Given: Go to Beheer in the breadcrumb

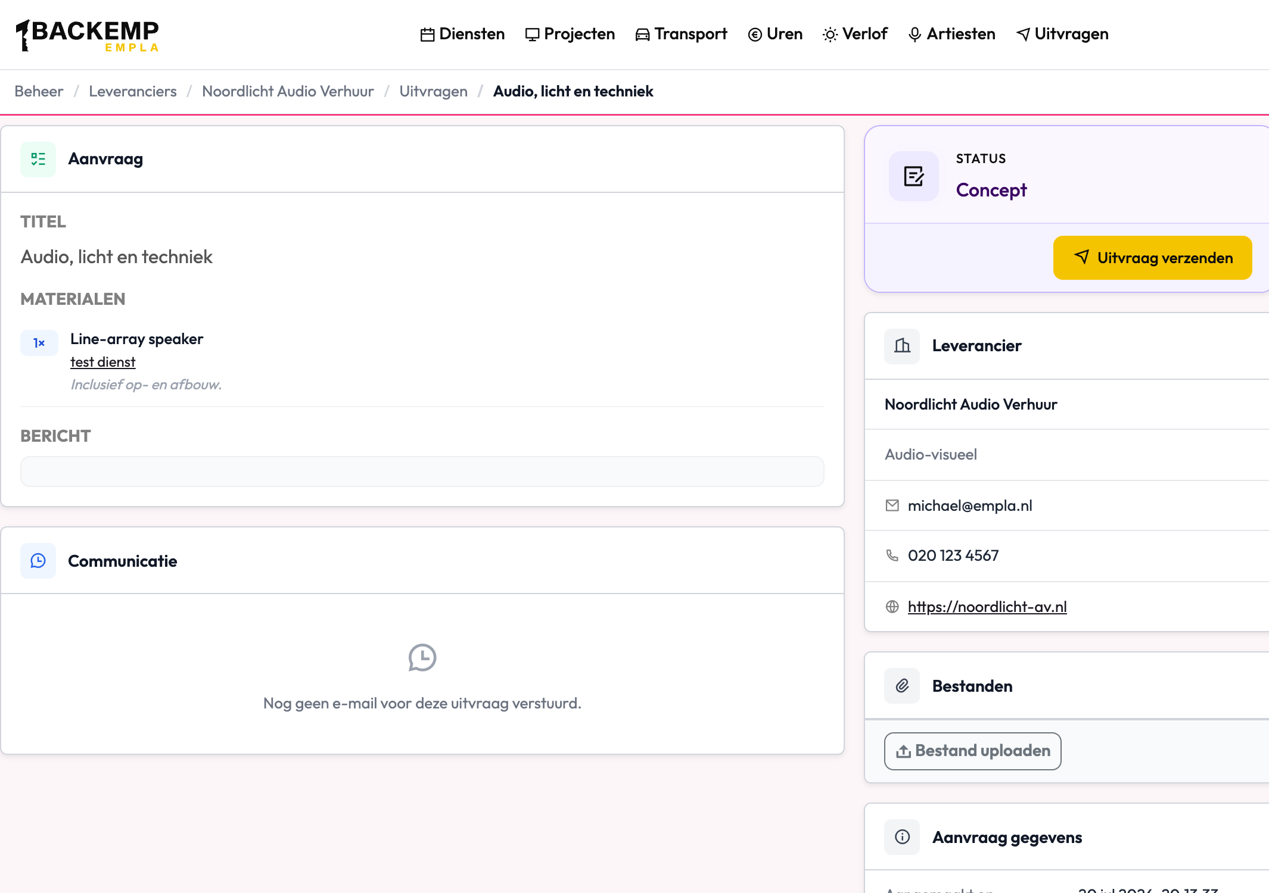Looking at the screenshot, I should pyautogui.click(x=39, y=91).
